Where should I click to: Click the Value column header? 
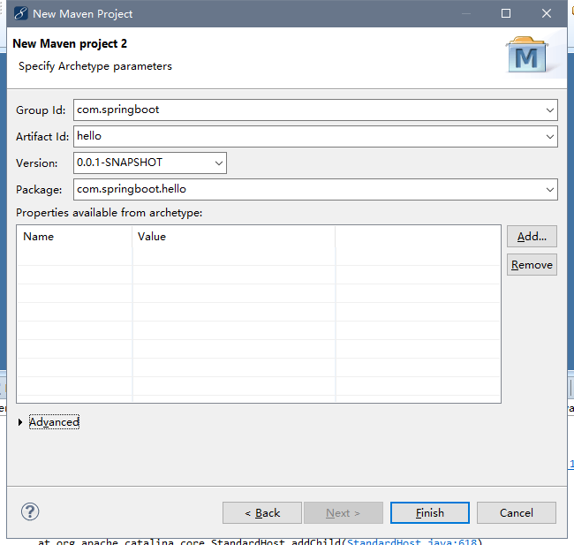pyautogui.click(x=233, y=237)
